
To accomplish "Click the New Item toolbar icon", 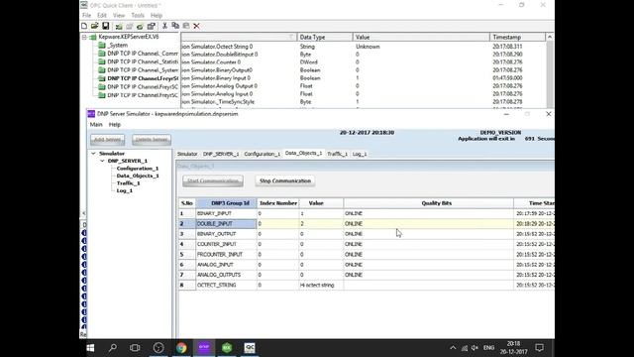I will click(140, 27).
